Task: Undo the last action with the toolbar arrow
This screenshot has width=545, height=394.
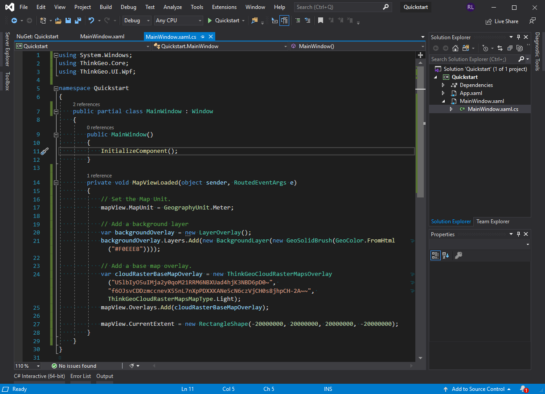Action: pyautogui.click(x=91, y=21)
